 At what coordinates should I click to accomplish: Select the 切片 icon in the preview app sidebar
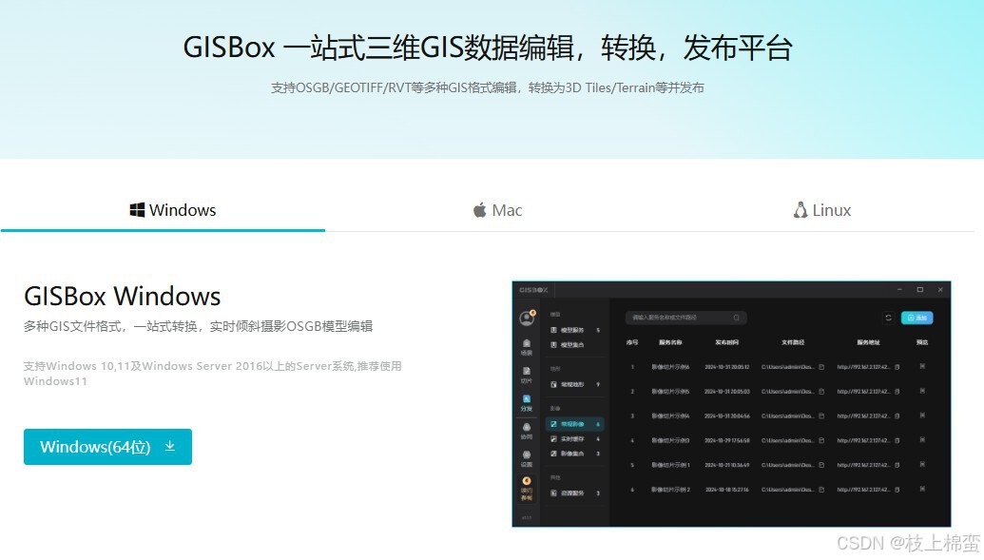pyautogui.click(x=527, y=375)
